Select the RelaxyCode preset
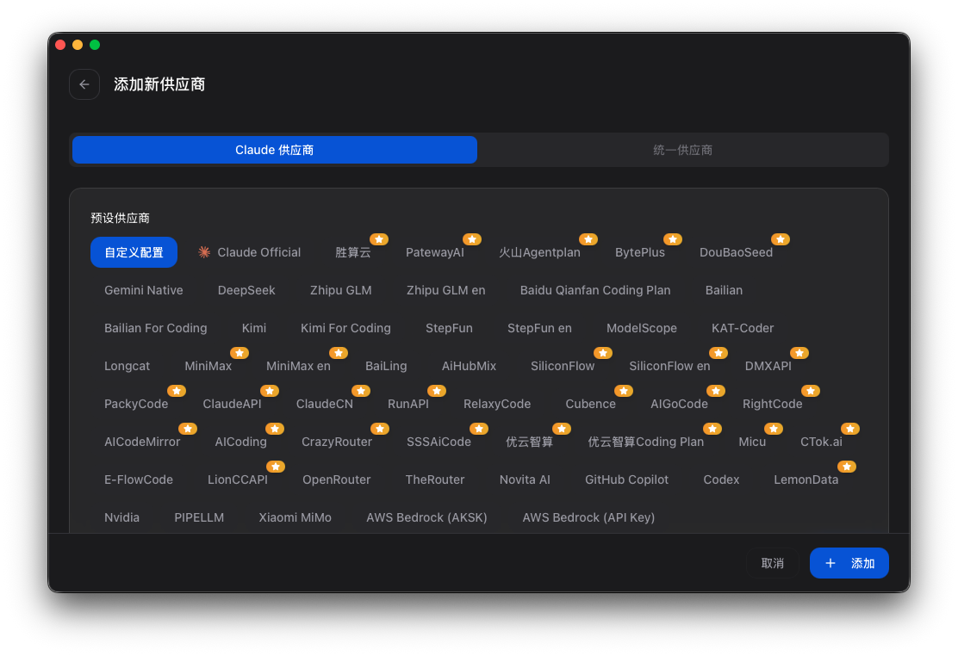The width and height of the screenshot is (958, 656). [x=497, y=404]
